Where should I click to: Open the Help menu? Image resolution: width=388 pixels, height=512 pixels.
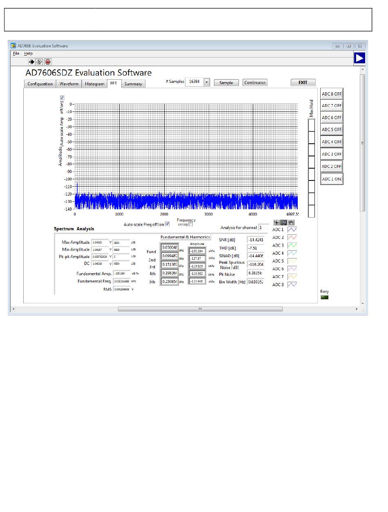click(x=28, y=53)
